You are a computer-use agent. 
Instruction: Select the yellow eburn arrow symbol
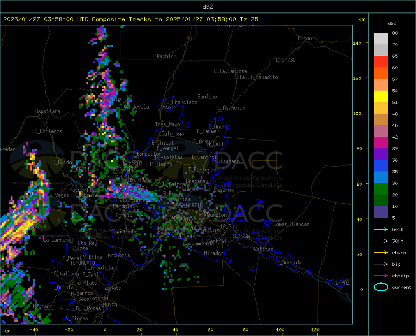[381, 252]
